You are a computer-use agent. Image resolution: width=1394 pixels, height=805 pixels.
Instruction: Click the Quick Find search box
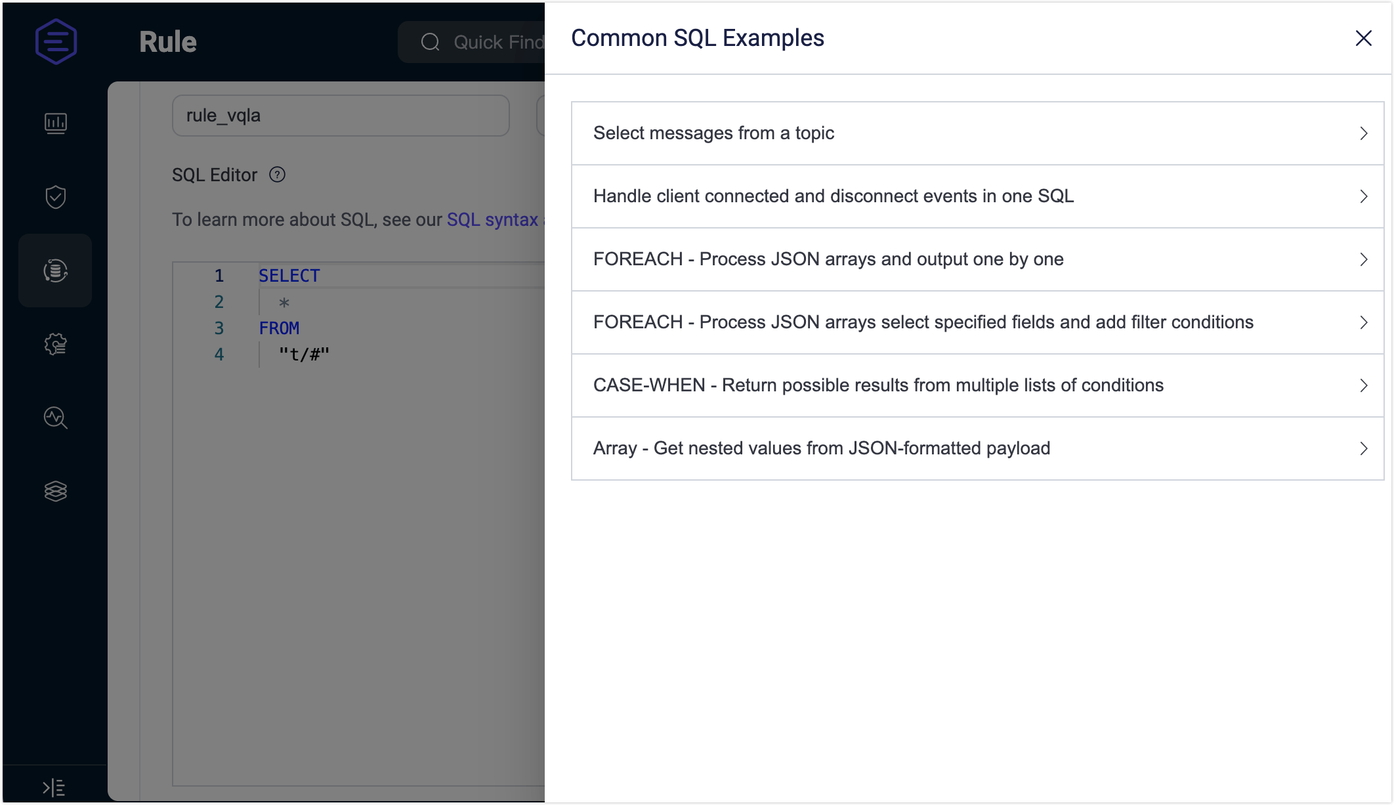pos(486,42)
